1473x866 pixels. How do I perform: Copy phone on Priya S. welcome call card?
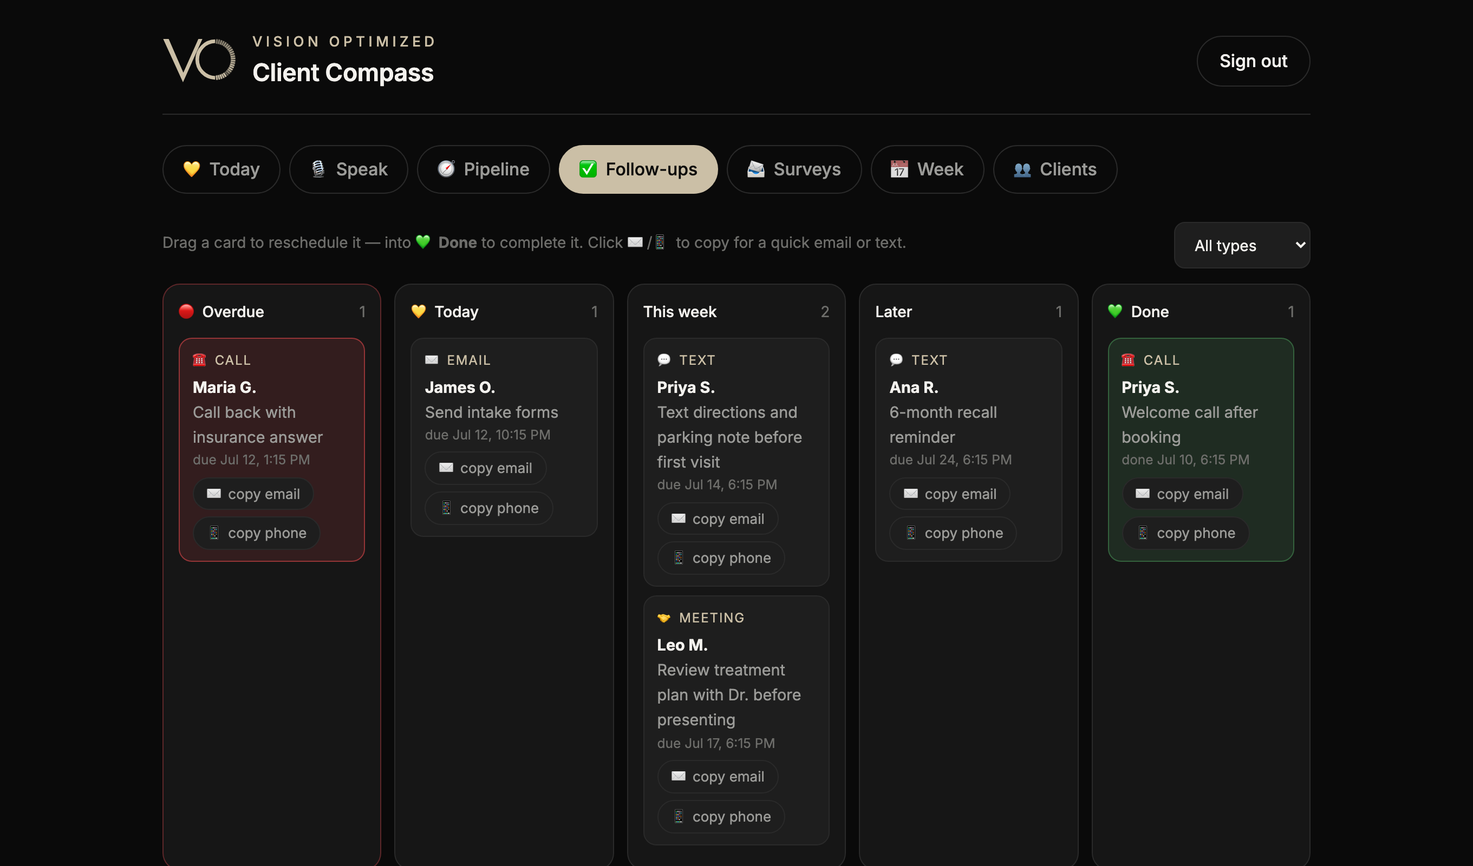point(1185,533)
